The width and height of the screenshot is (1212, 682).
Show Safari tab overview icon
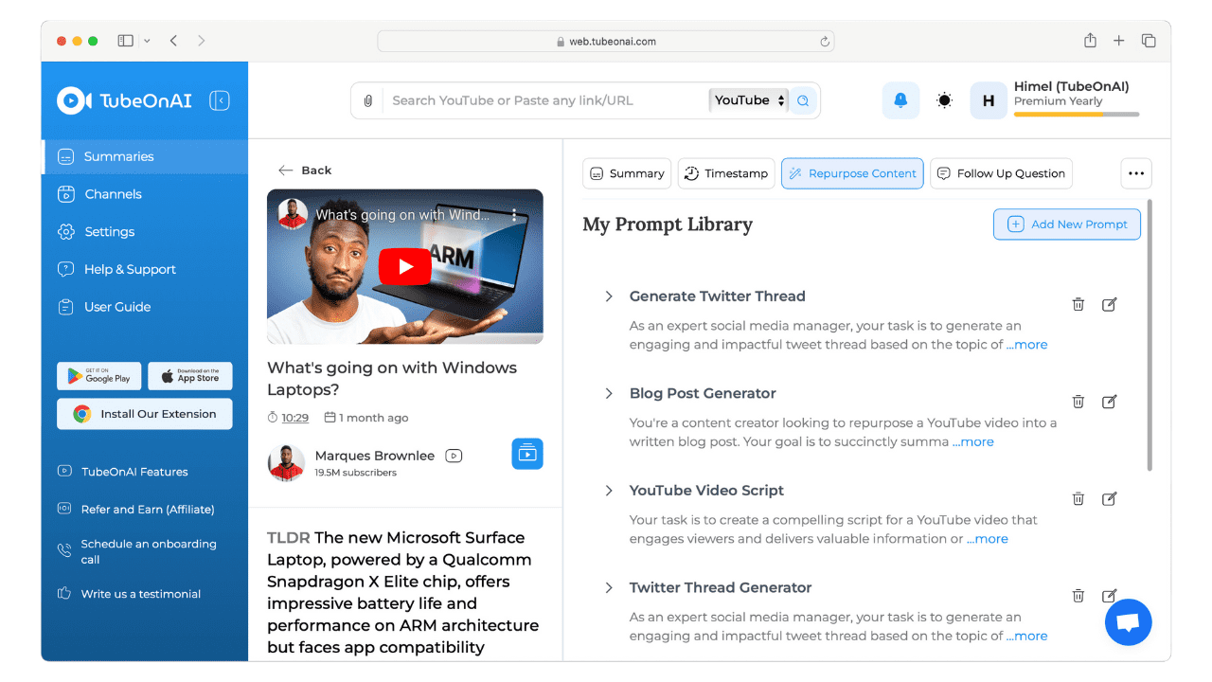coord(1149,41)
